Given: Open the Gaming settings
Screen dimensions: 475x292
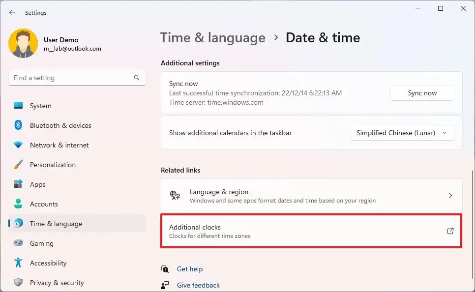Looking at the screenshot, I should 77,243.
